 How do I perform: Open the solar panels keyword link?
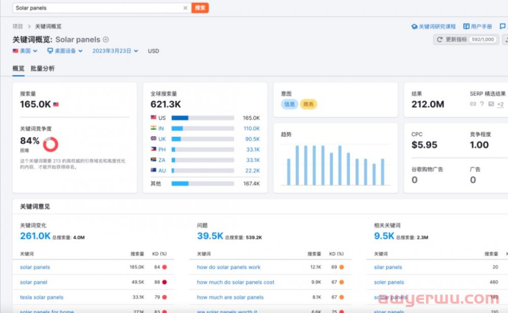click(x=35, y=267)
